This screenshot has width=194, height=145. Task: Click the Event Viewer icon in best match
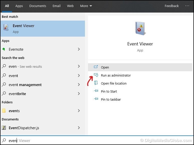[6, 27]
